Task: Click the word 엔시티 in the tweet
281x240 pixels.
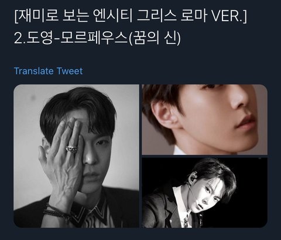Action: point(113,16)
